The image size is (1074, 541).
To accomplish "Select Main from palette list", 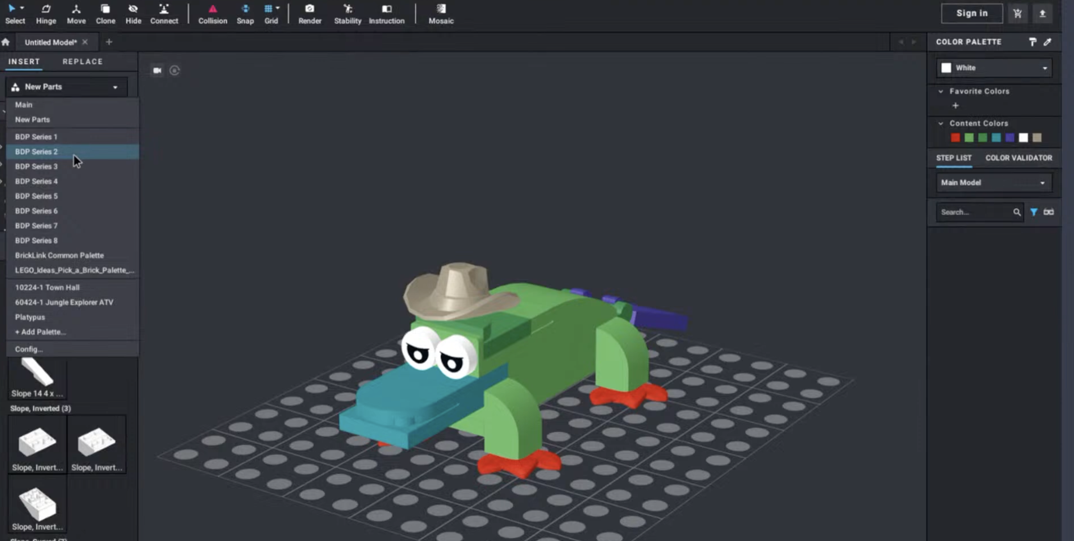I will (x=72, y=105).
